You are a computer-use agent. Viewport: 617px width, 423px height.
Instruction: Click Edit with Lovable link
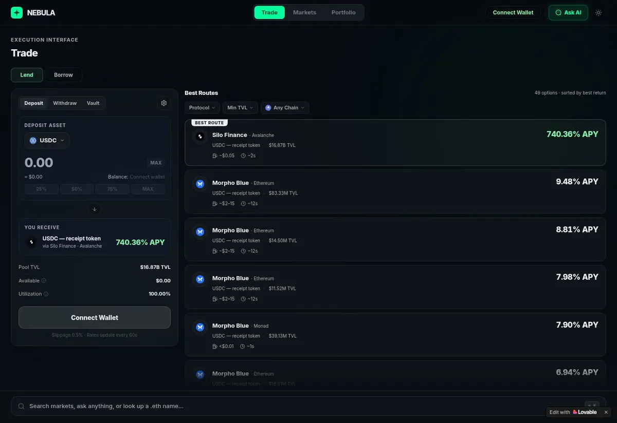[573, 412]
